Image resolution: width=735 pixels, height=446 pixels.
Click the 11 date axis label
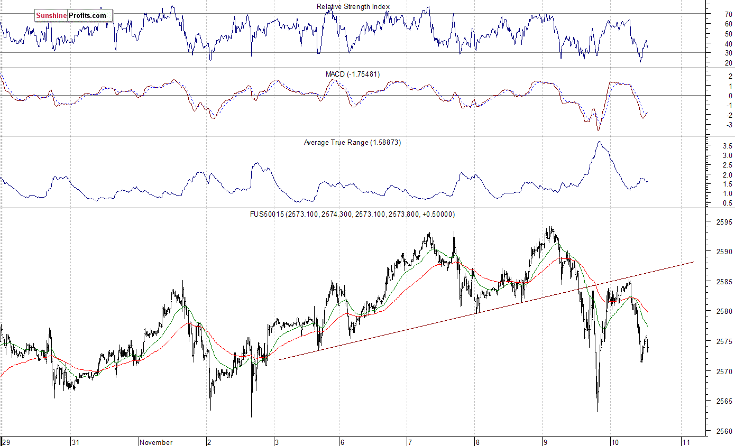click(686, 442)
